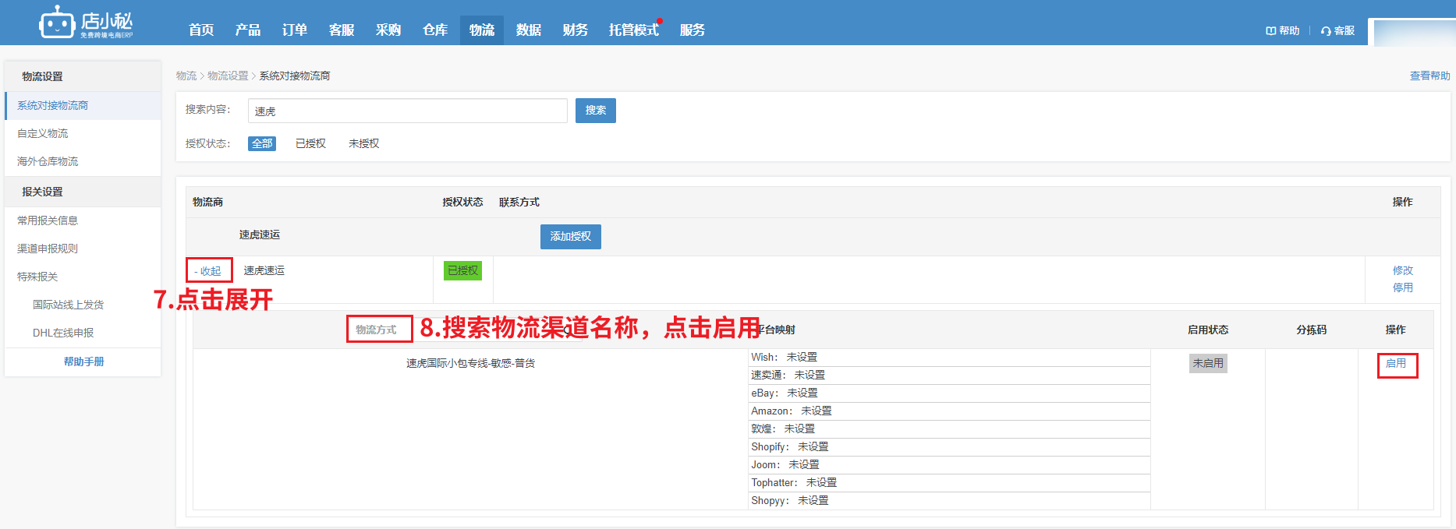Open the 产品 menu
This screenshot has height=529, width=1456.
248,30
